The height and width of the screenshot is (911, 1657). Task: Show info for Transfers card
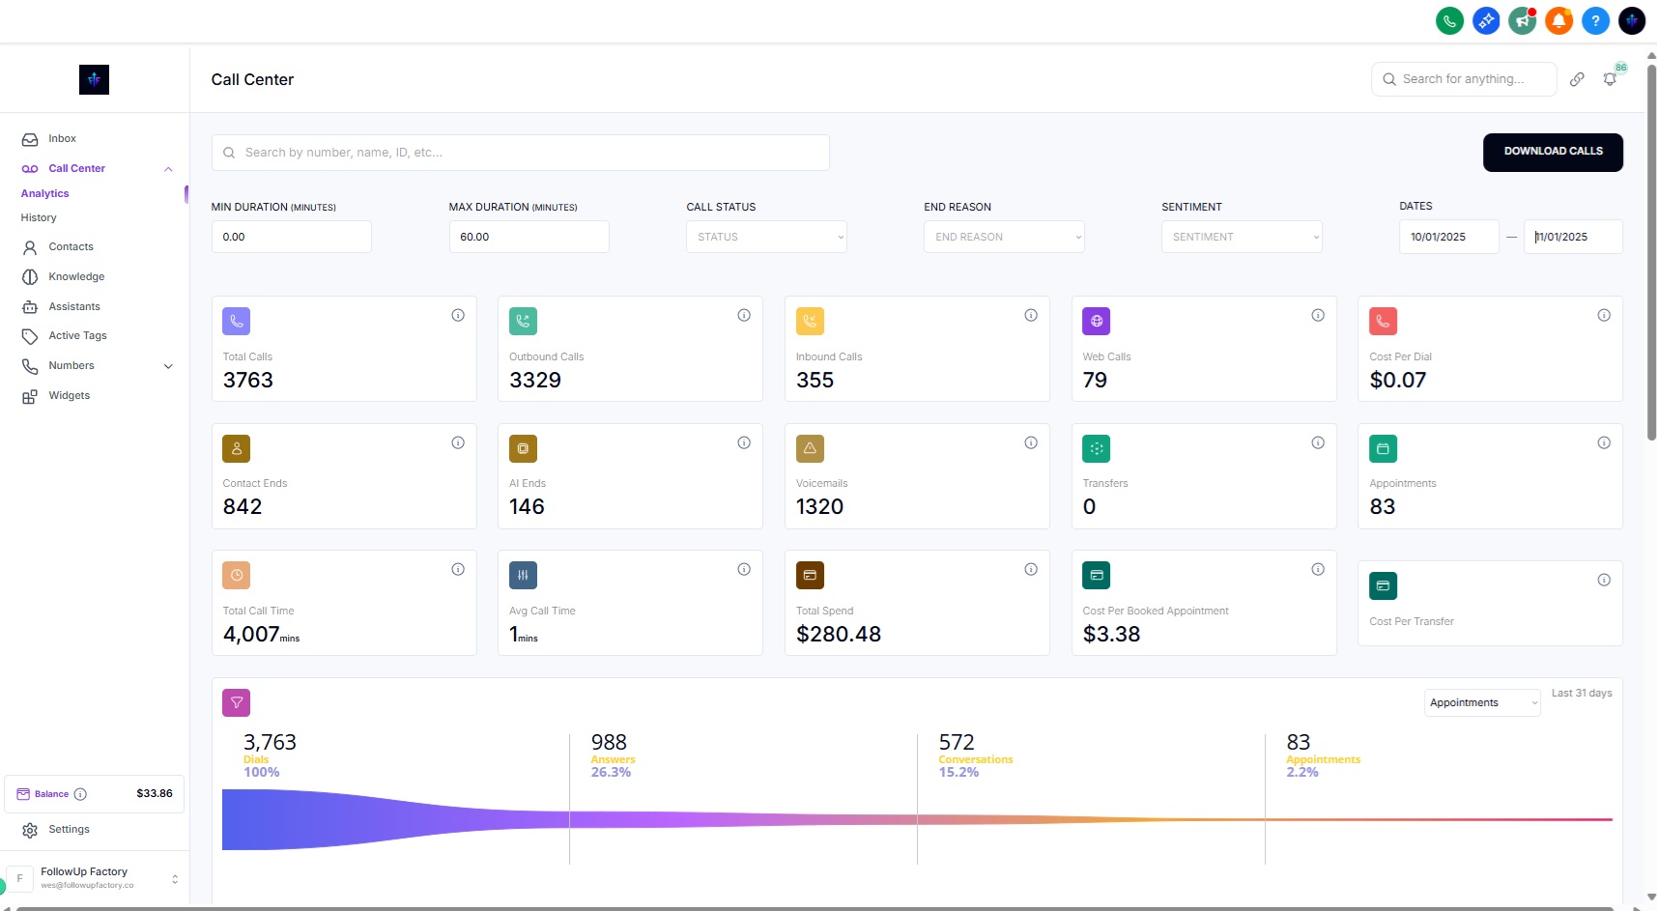(x=1318, y=442)
